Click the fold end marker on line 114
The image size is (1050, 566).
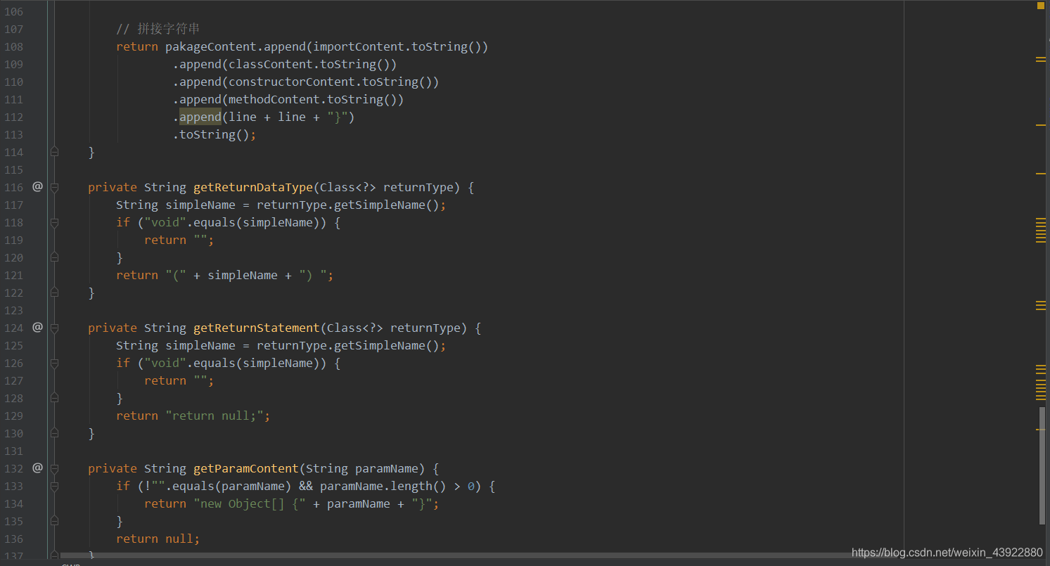(x=54, y=152)
